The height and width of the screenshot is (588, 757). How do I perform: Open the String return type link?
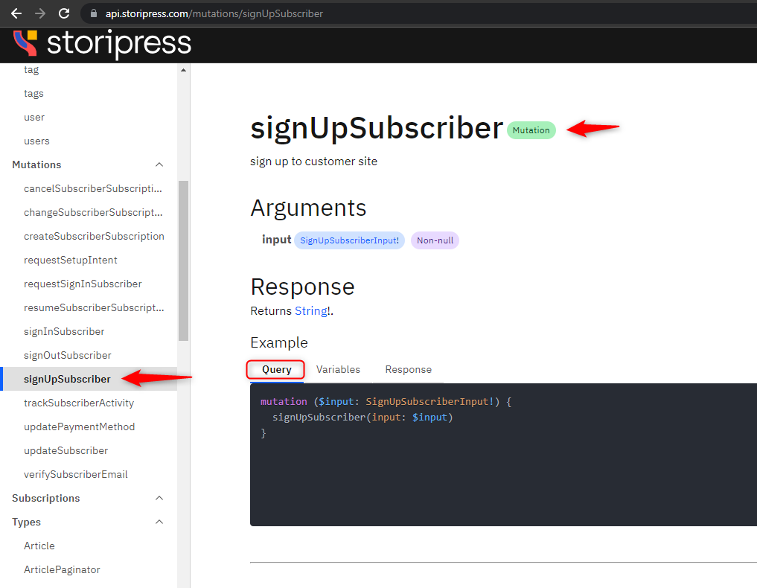311,311
